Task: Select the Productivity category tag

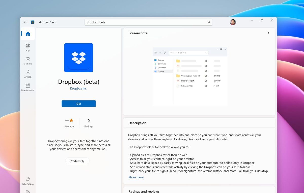Action: tap(77, 161)
